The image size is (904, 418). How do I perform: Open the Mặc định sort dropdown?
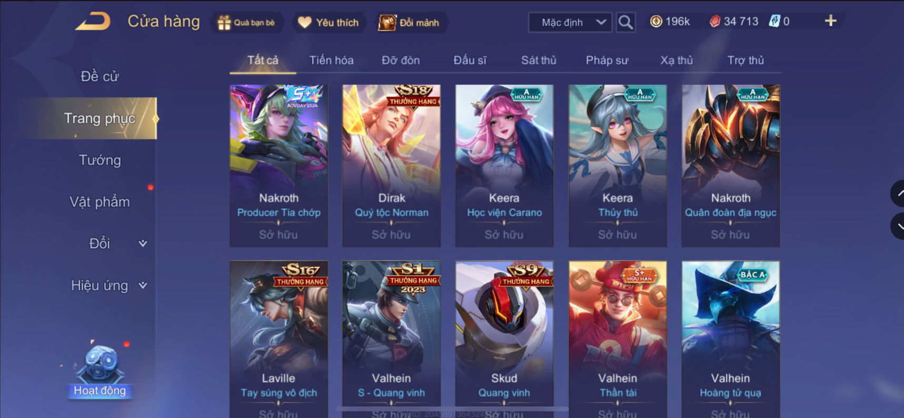570,23
